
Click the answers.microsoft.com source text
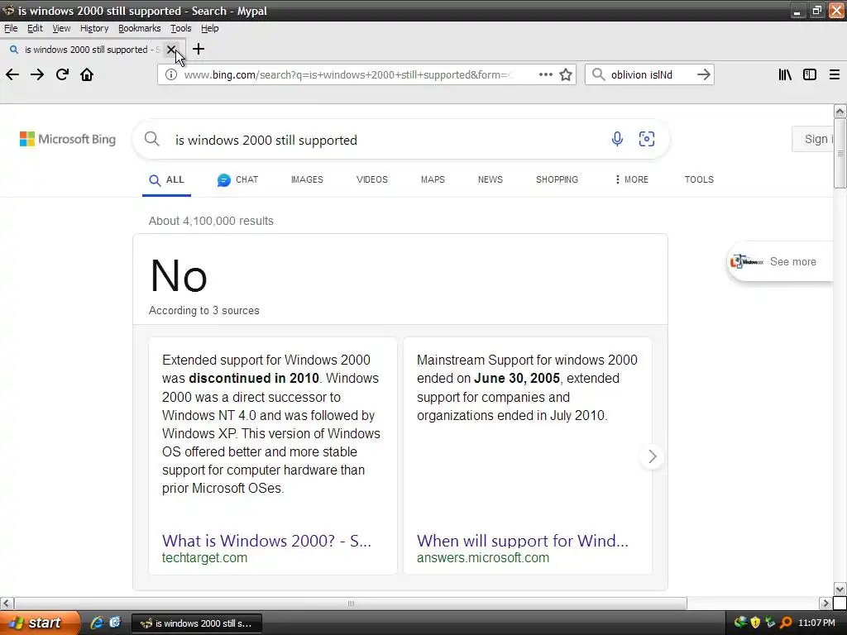[483, 558]
